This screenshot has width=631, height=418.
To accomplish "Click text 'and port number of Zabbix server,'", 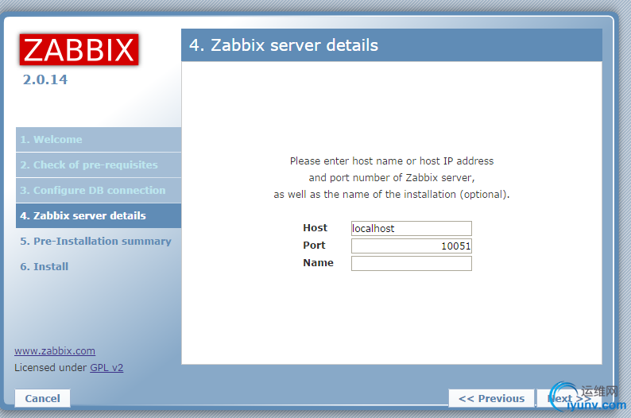I will [x=392, y=178].
